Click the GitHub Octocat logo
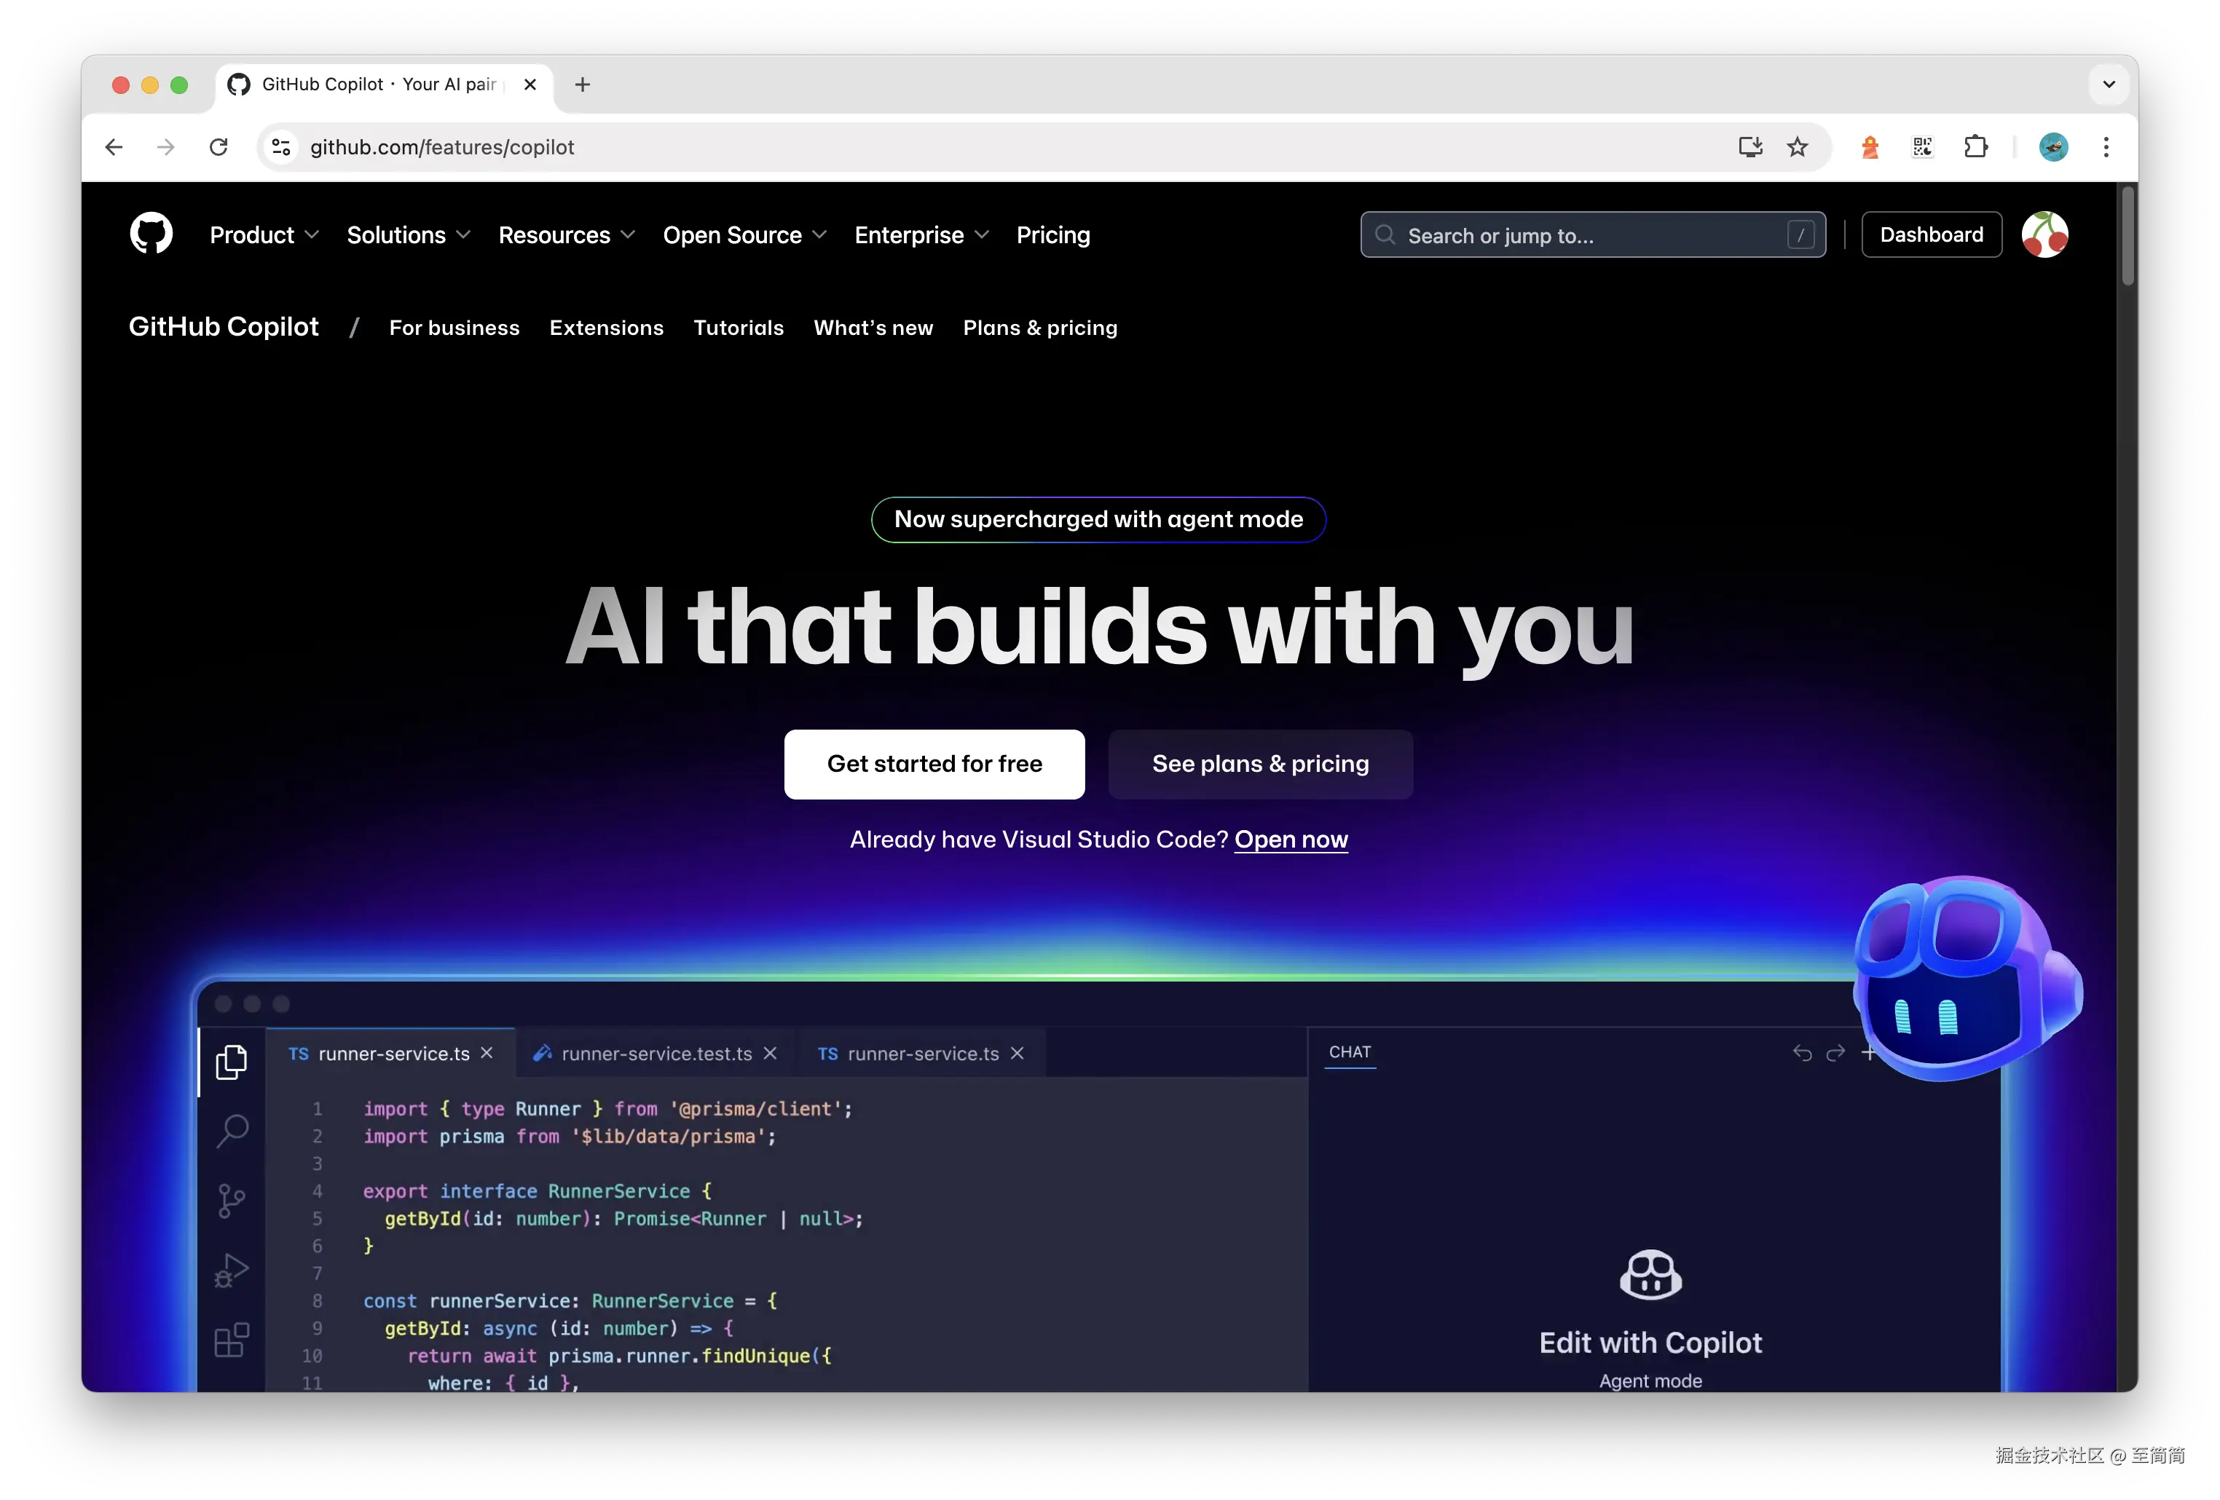Screen dimensions: 2220x1500 pyautogui.click(x=151, y=234)
